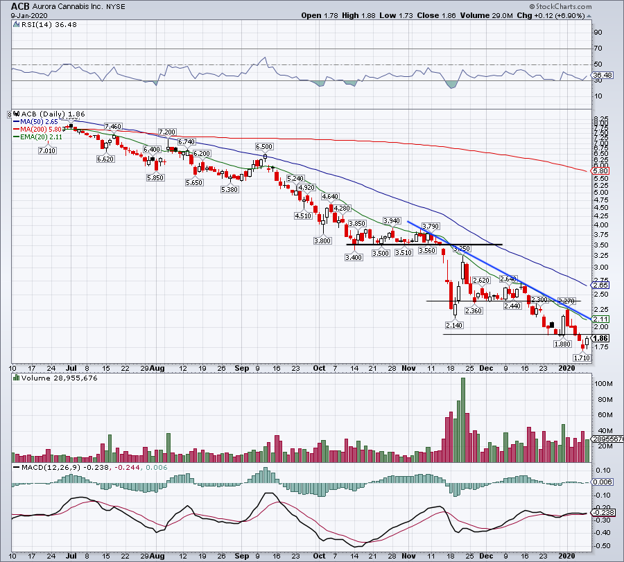Click the green line marker of EMA(20)

click(x=17, y=137)
